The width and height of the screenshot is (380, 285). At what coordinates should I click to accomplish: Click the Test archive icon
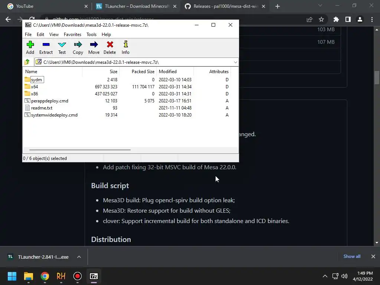[x=62, y=47]
